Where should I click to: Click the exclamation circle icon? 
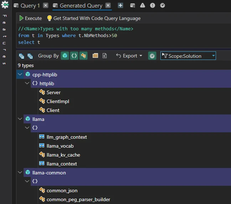pyautogui.click(x=153, y=5)
